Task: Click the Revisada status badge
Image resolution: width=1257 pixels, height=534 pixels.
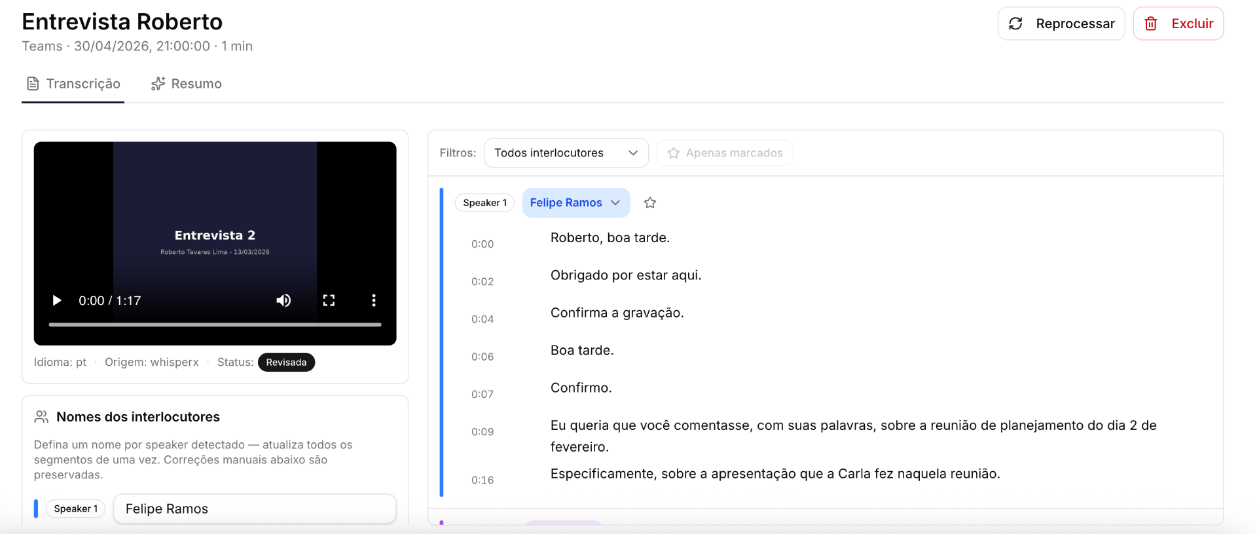Action: 286,362
